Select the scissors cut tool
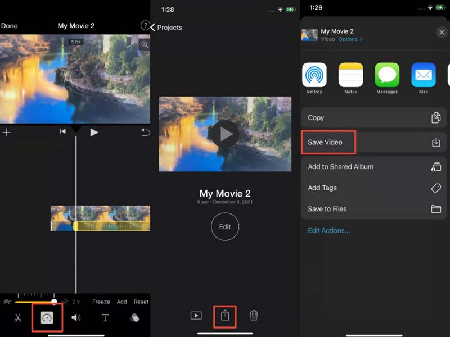 (17, 318)
